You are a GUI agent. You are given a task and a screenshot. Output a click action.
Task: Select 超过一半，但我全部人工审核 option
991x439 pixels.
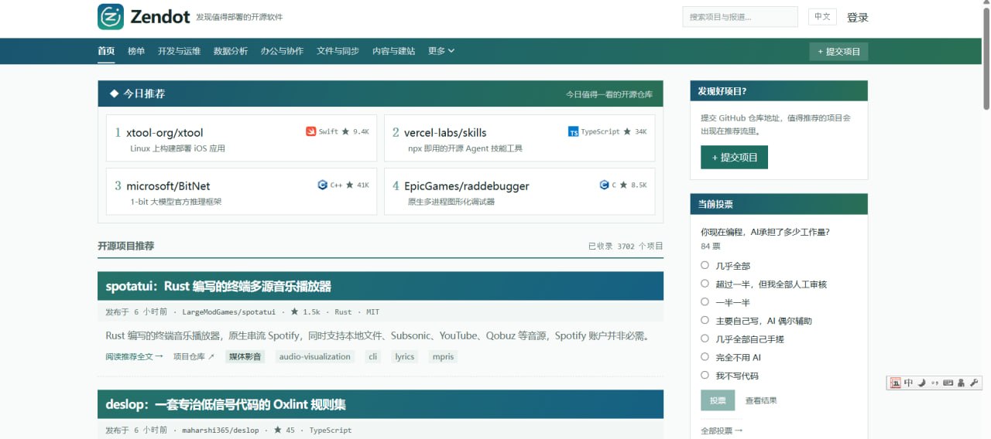pyautogui.click(x=705, y=284)
